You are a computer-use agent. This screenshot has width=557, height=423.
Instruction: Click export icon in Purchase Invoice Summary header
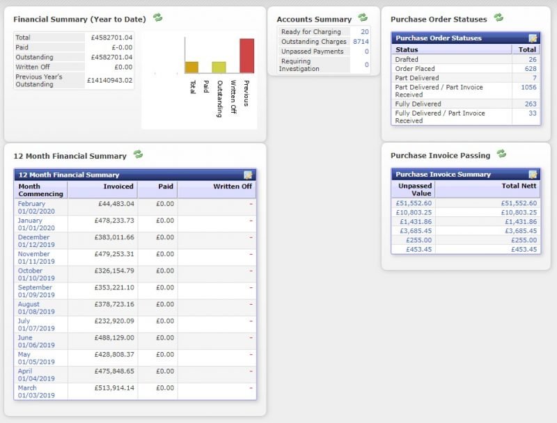533,174
